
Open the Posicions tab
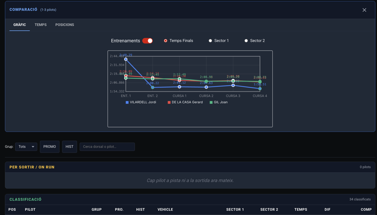(65, 25)
